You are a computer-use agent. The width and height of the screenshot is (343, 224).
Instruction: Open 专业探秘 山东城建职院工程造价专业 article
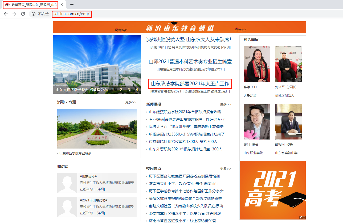click(187, 119)
